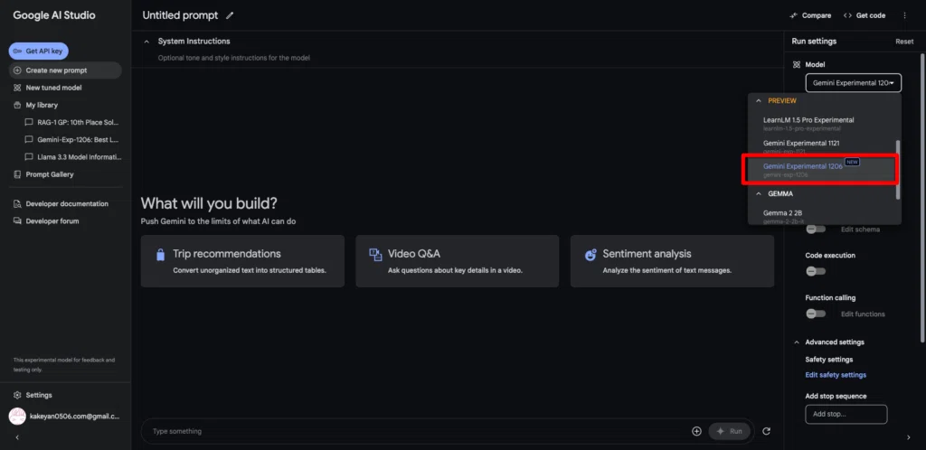Click the Get API key button
This screenshot has width=926, height=450.
(x=38, y=52)
